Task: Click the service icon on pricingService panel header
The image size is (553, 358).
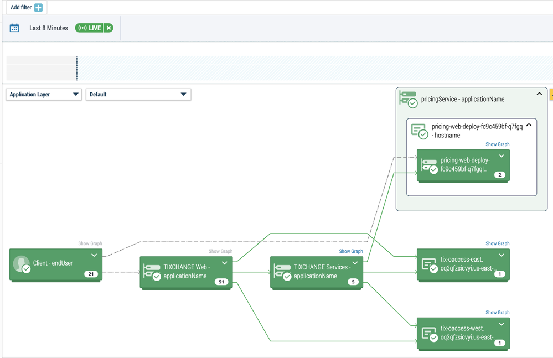Action: click(x=408, y=98)
